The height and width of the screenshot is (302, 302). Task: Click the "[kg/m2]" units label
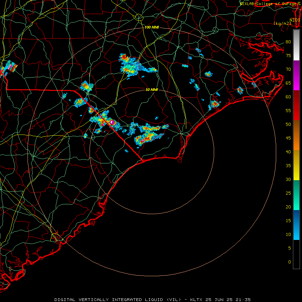point(282,23)
